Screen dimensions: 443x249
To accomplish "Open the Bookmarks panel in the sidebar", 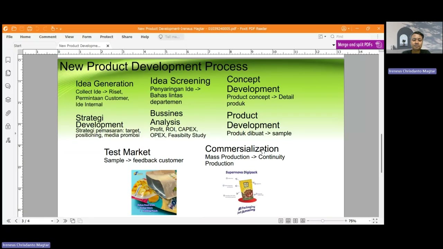I will (x=8, y=60).
